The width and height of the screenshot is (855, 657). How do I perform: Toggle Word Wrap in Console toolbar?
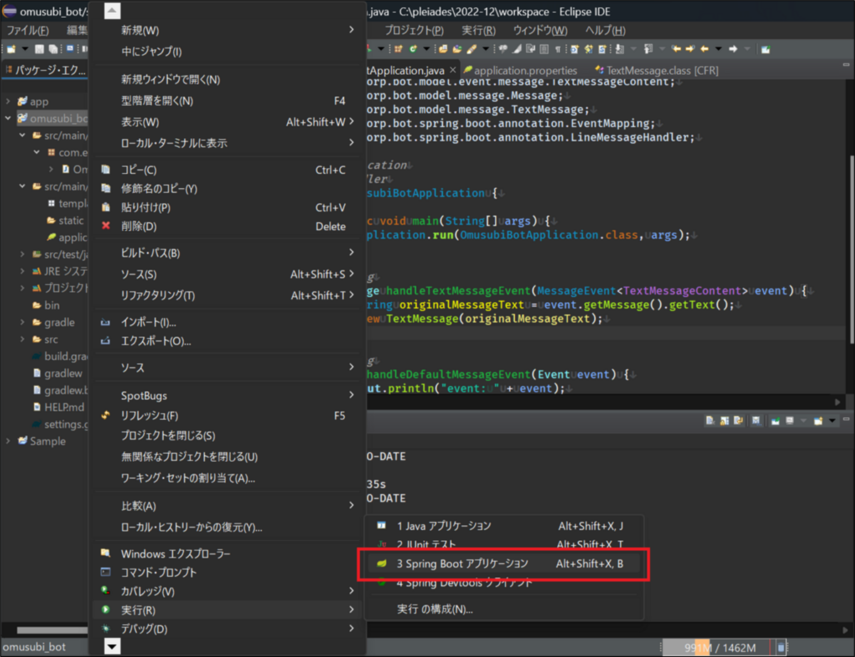[x=738, y=420]
